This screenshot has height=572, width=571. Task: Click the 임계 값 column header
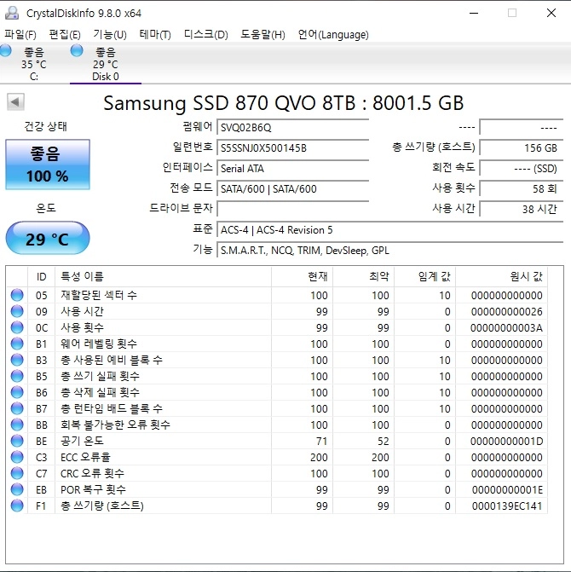424,276
